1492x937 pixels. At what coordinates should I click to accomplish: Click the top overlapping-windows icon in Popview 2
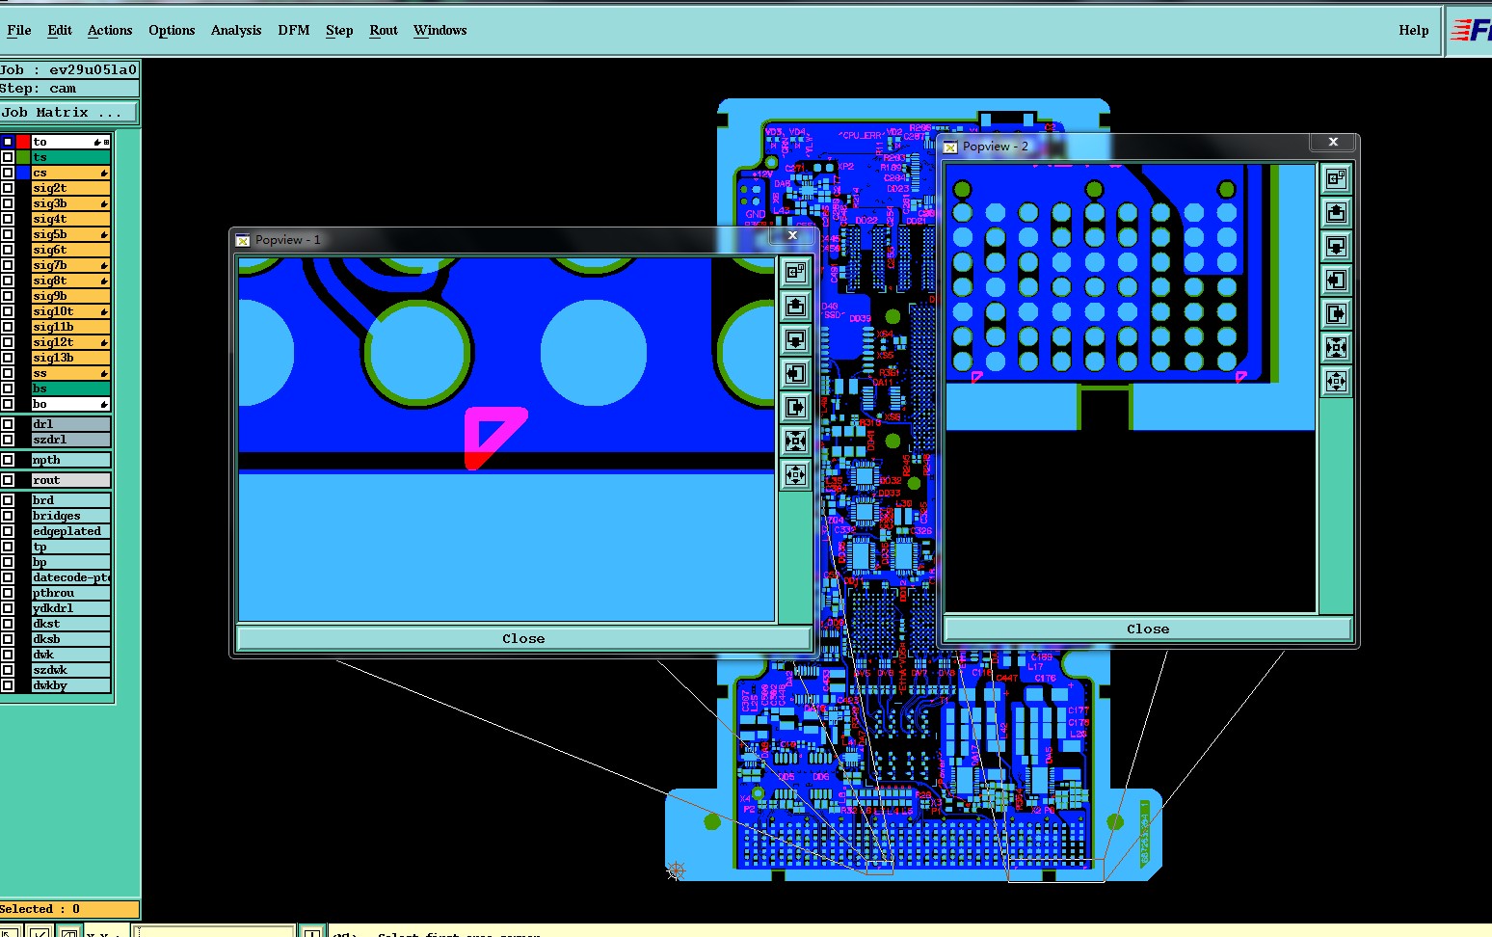[1336, 179]
